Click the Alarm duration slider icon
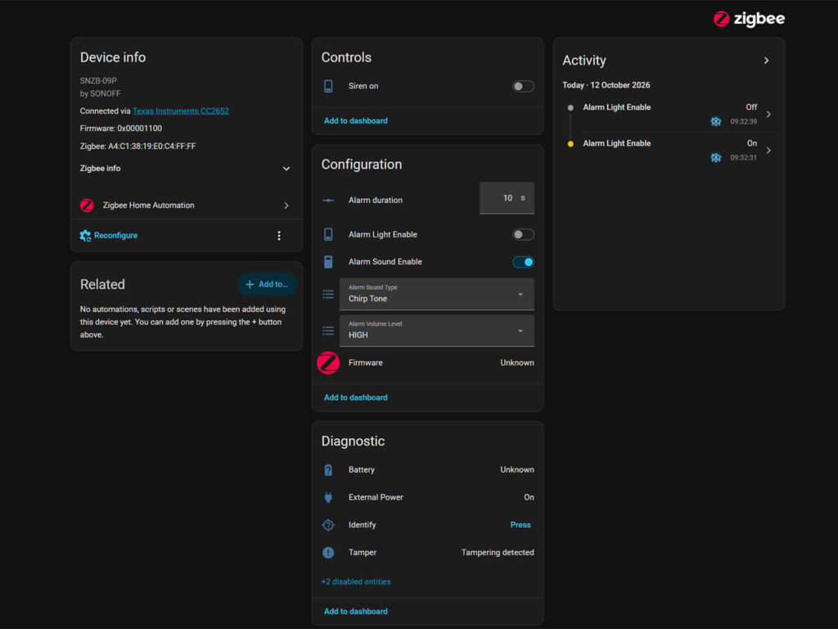Screen dimensions: 838x629 (328, 200)
